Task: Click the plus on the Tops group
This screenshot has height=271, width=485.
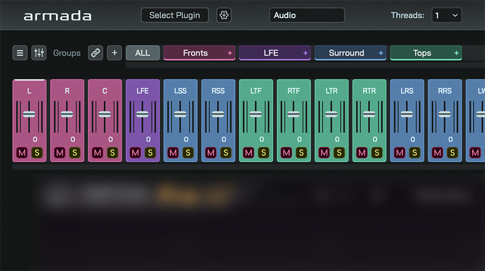Action: pos(456,53)
